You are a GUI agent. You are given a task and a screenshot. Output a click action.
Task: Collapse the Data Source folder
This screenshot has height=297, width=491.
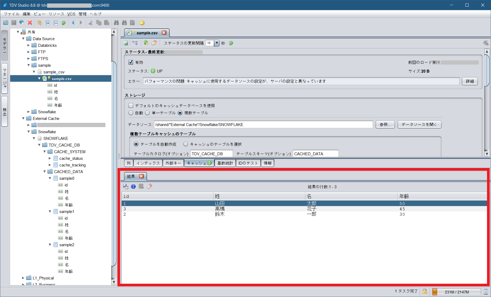[x=23, y=39]
